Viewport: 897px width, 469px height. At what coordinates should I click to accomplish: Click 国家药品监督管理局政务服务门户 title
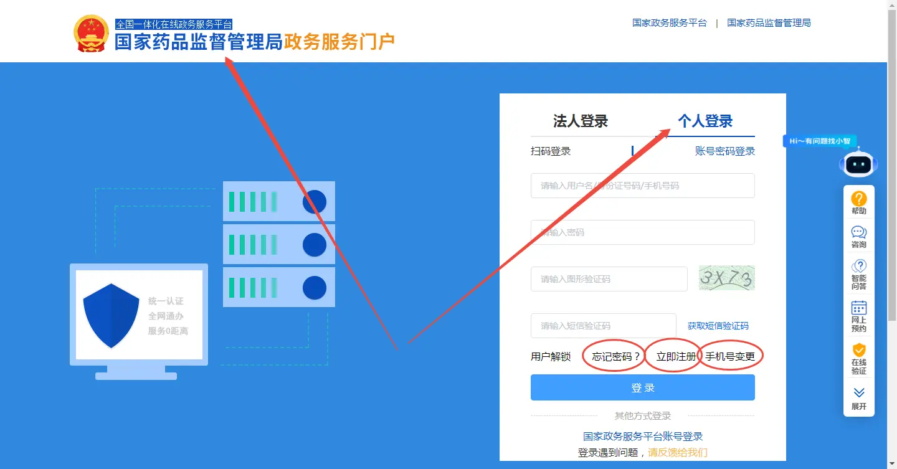tap(255, 42)
